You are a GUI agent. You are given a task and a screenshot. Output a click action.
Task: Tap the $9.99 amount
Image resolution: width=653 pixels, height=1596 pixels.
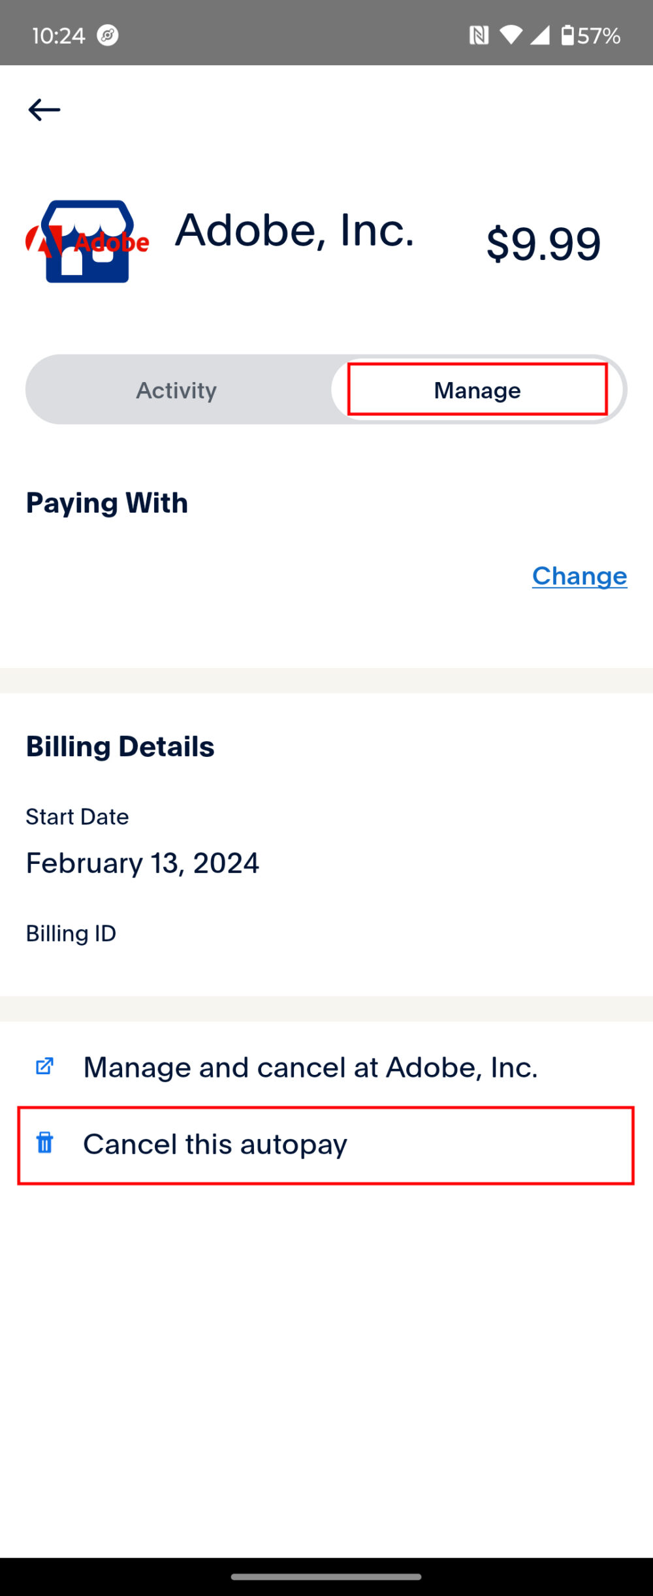(543, 244)
